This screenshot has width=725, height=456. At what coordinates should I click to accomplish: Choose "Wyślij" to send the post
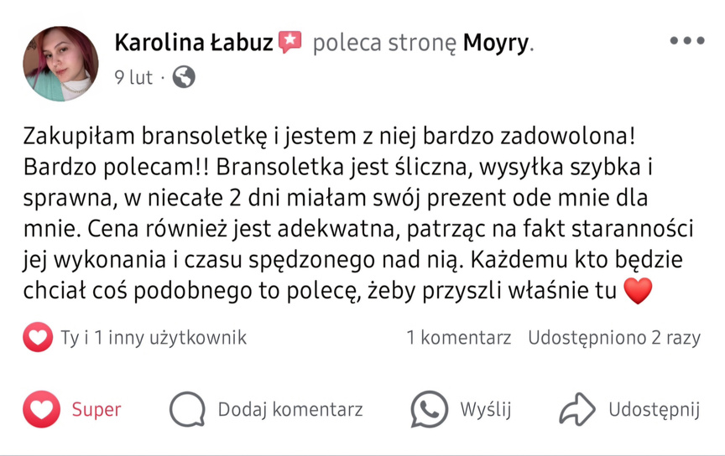pyautogui.click(x=486, y=410)
